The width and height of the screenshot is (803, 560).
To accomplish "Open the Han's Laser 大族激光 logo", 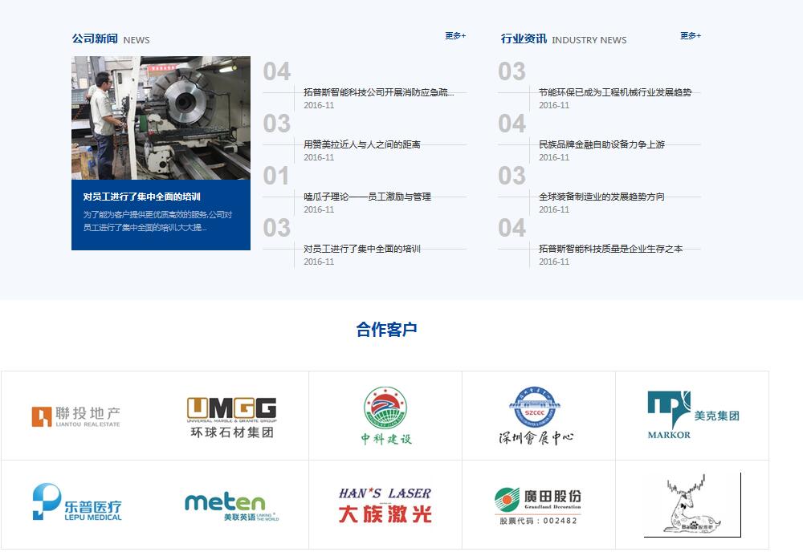I will 385,505.
